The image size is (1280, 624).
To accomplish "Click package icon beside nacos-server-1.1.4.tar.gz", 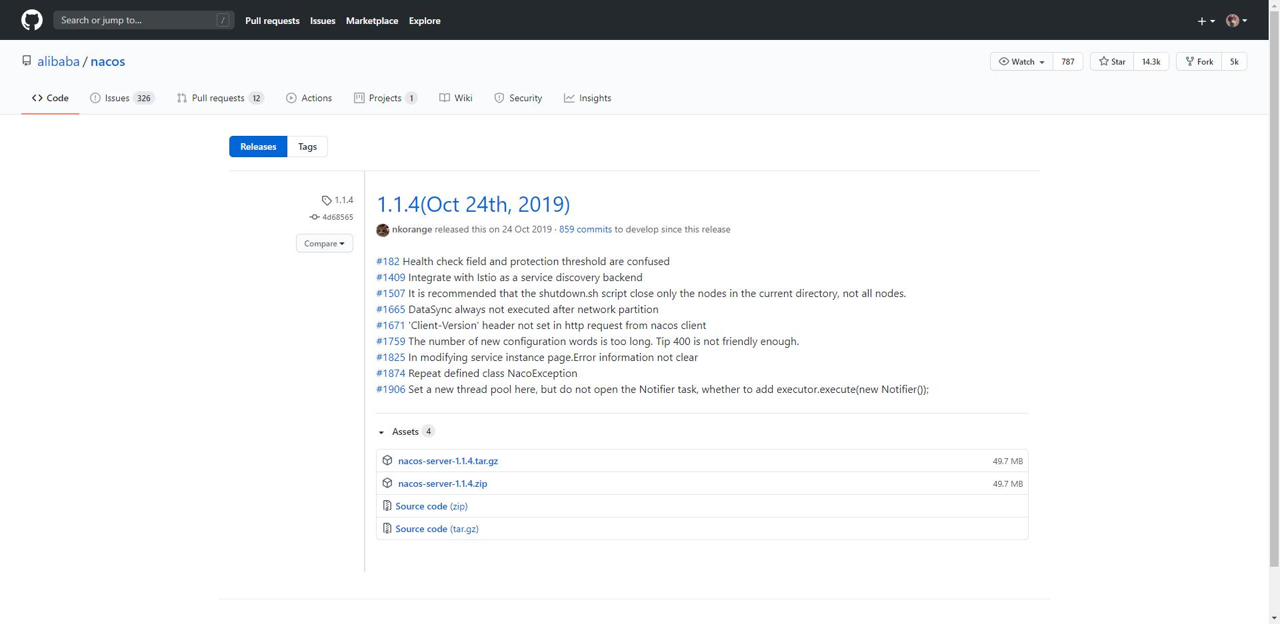I will coord(387,460).
